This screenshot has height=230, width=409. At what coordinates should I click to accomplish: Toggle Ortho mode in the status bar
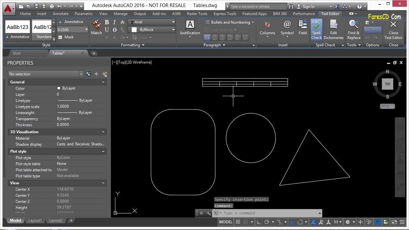point(259,222)
